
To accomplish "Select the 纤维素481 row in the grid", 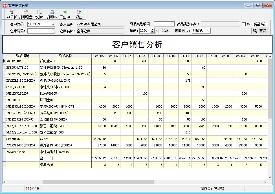I will coord(65,61).
